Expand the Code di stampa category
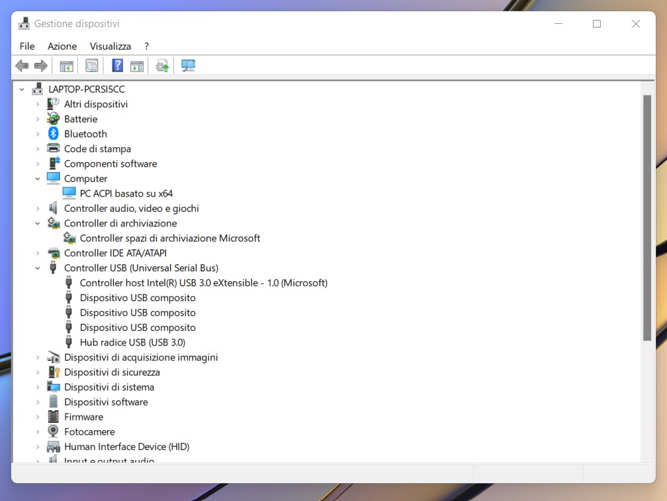The width and height of the screenshot is (667, 501). [38, 149]
